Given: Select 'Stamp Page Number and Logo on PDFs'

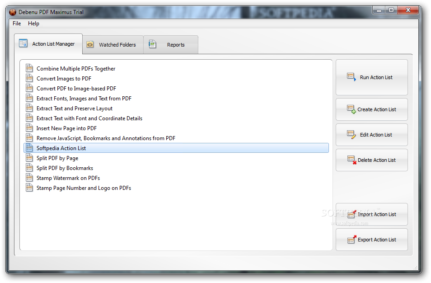Looking at the screenshot, I should pyautogui.click(x=176, y=188).
